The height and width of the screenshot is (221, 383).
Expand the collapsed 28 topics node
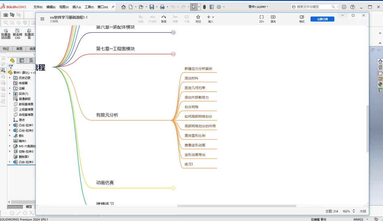click(173, 33)
